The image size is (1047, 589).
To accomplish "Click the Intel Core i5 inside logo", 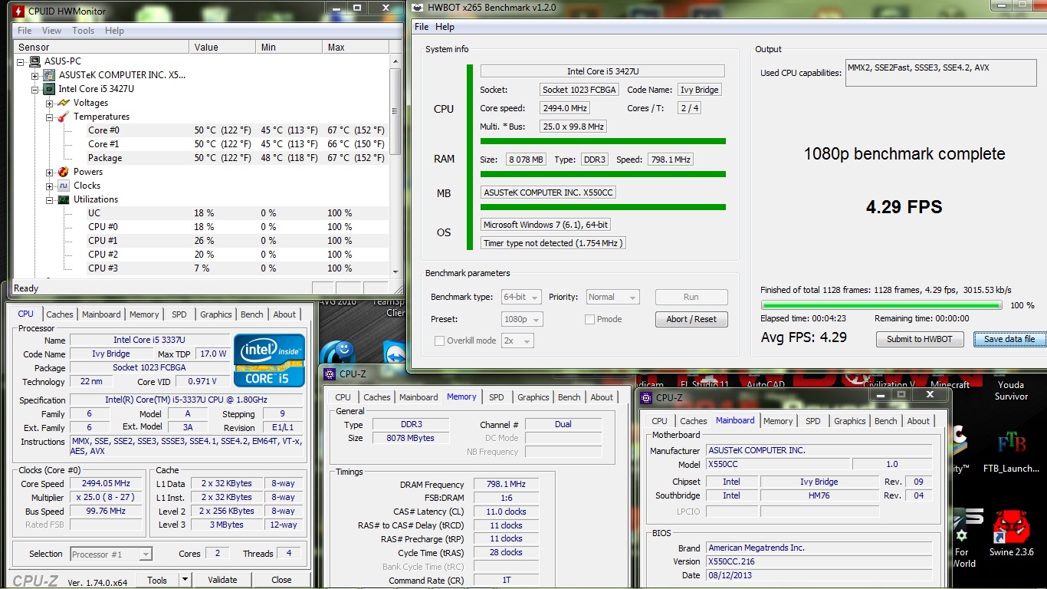I will point(269,360).
